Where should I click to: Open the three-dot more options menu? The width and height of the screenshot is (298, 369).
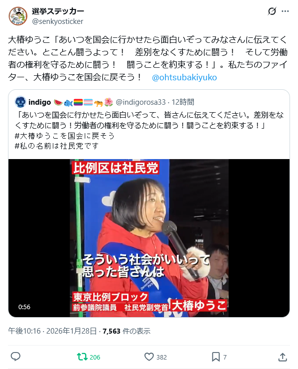[285, 11]
